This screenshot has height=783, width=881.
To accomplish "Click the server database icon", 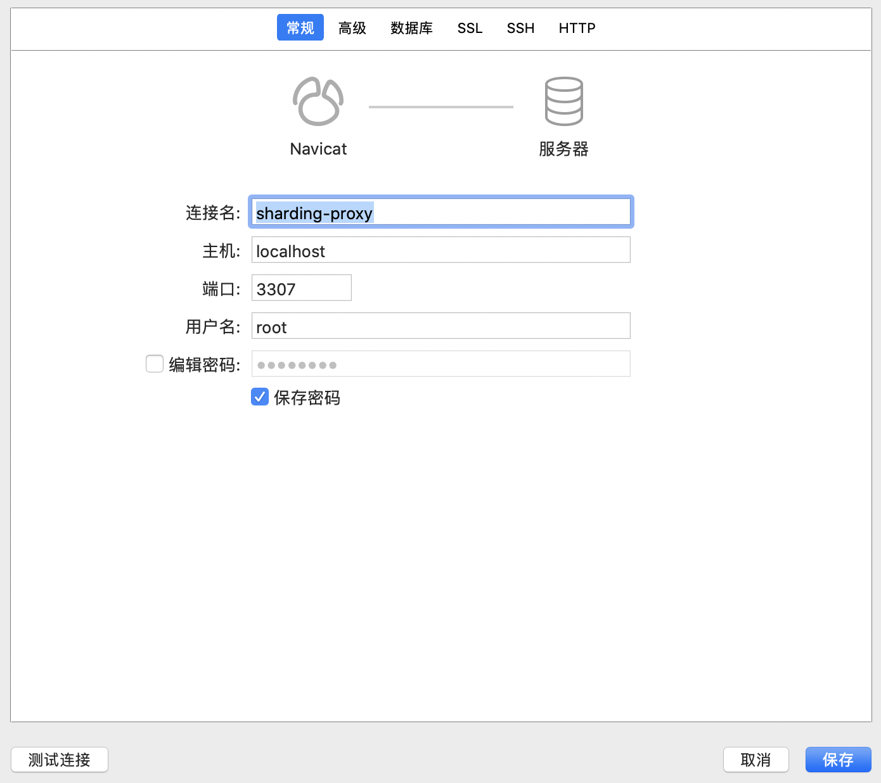I will coord(563,101).
